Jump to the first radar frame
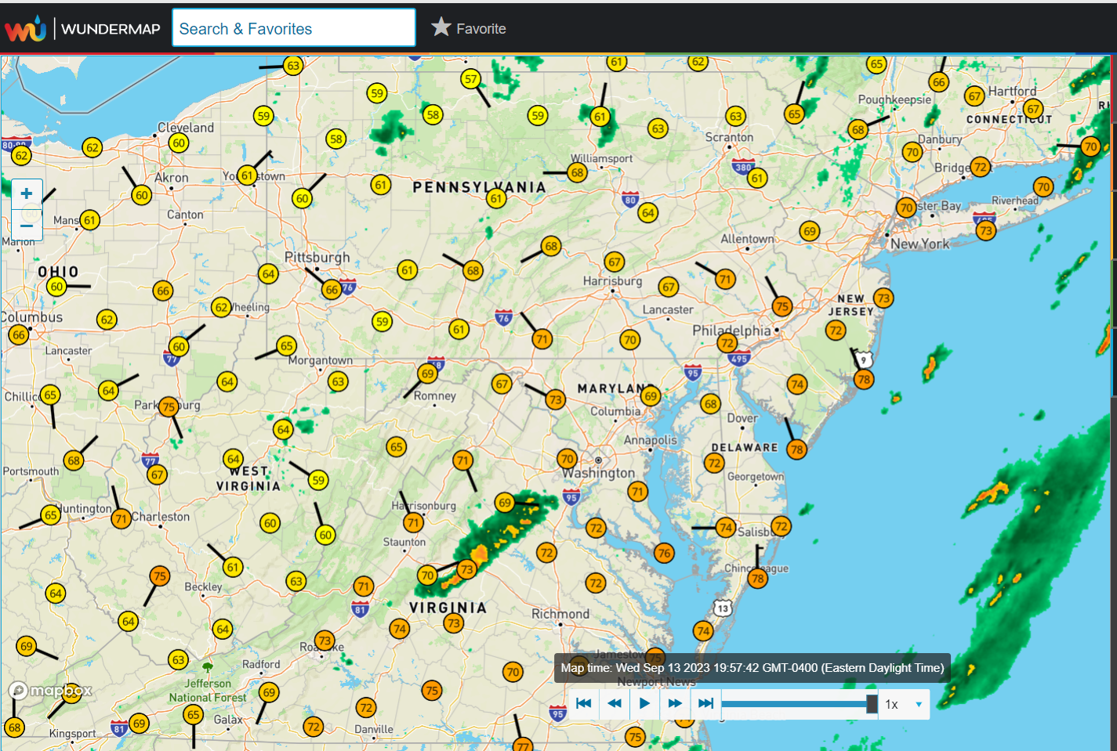 (583, 703)
